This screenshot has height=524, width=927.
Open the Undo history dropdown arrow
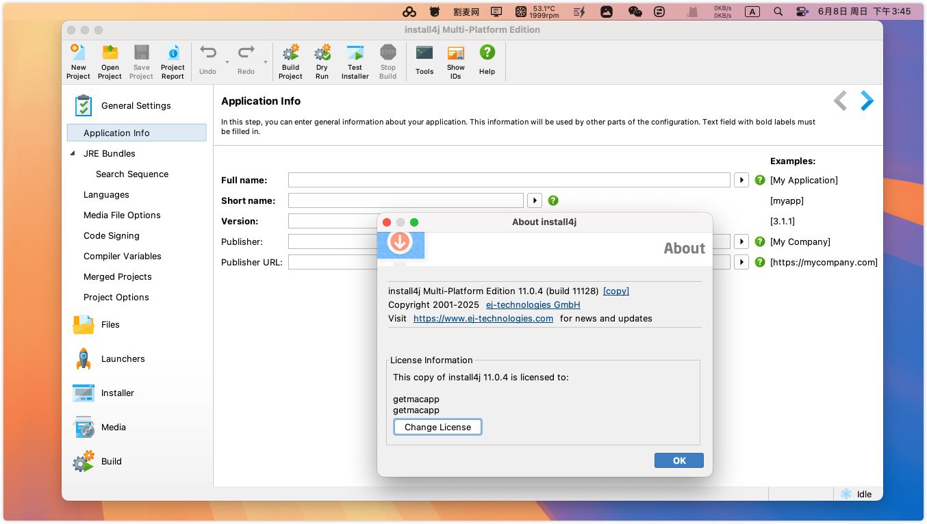[x=227, y=62]
